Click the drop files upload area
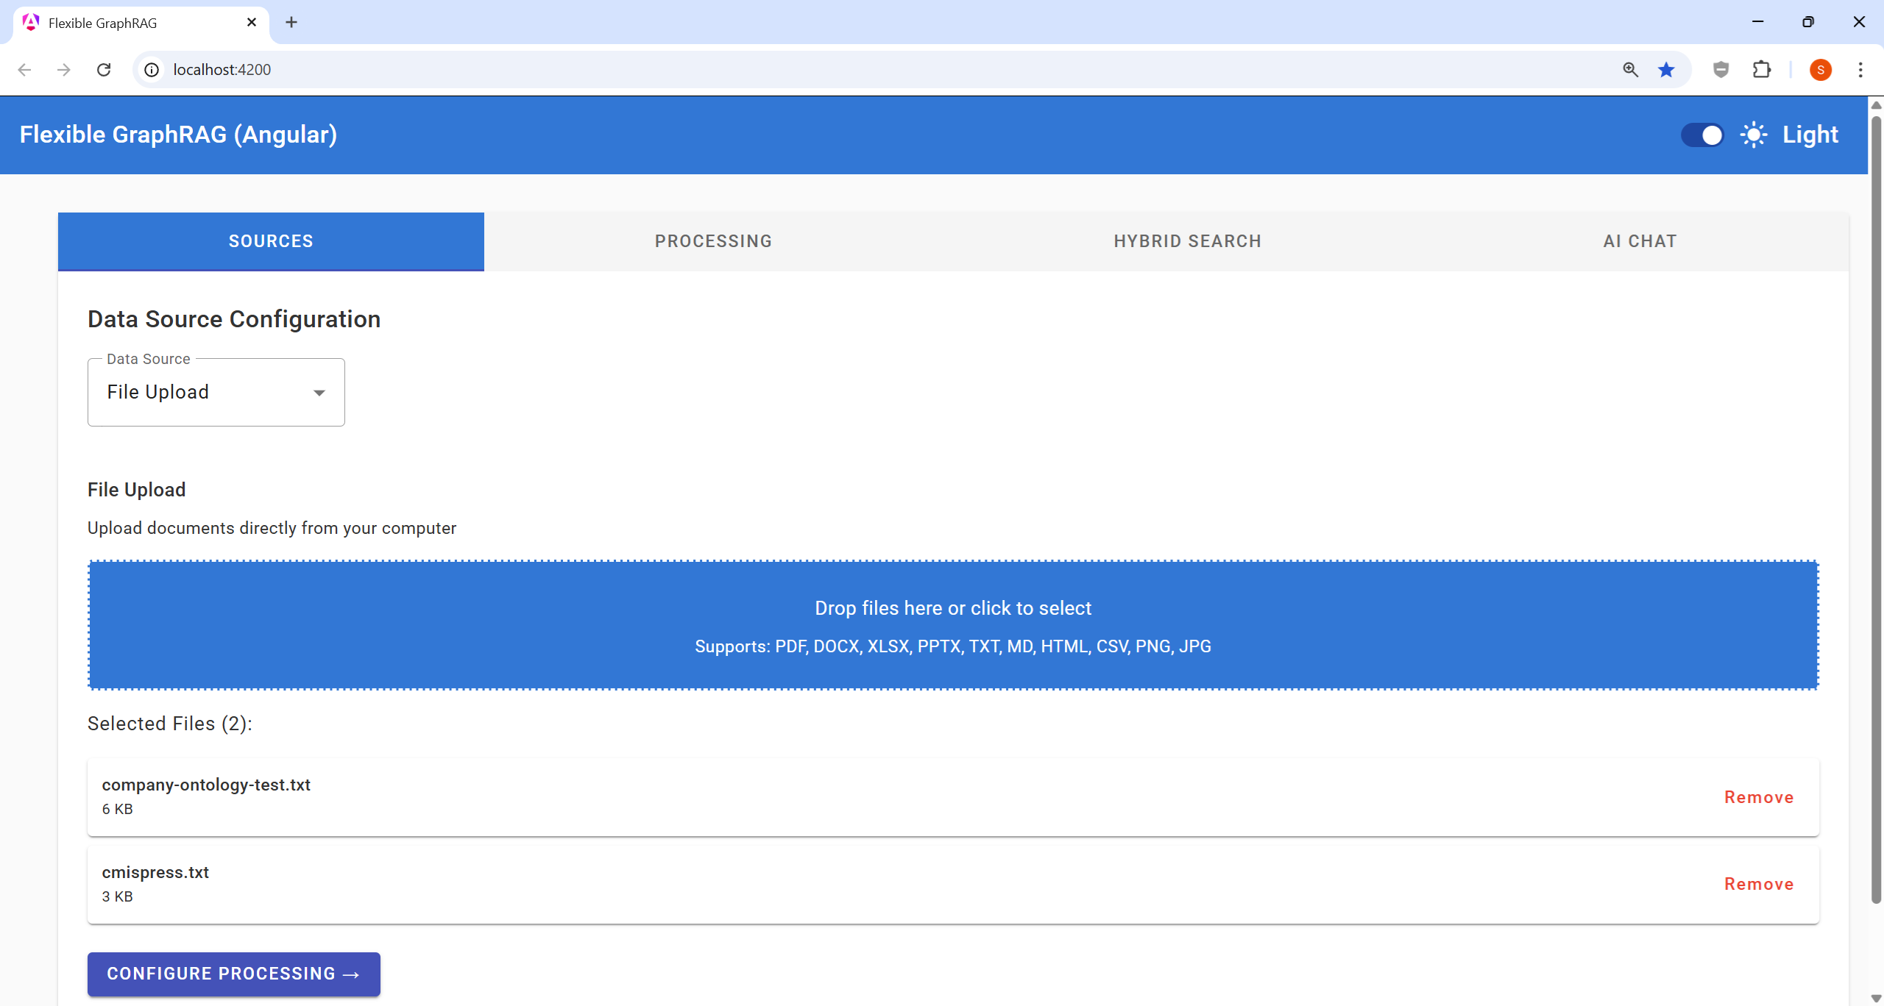 pyautogui.click(x=952, y=625)
